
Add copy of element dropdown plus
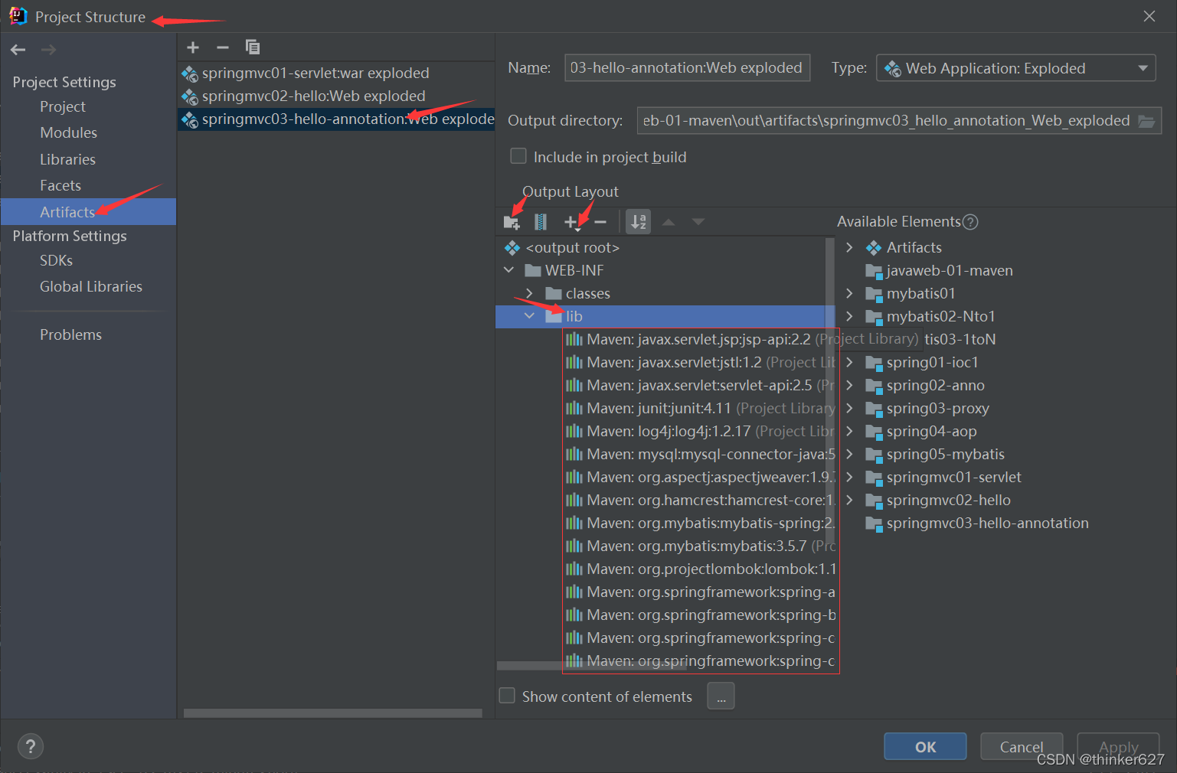573,222
